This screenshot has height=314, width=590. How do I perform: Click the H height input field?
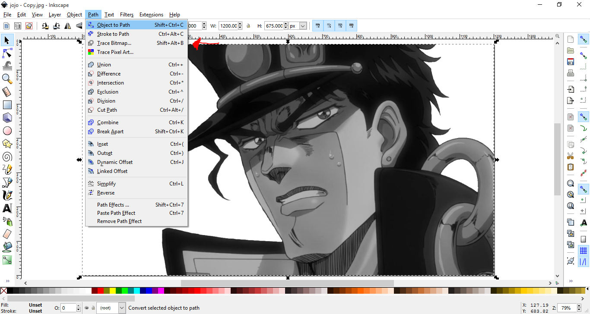click(x=275, y=26)
